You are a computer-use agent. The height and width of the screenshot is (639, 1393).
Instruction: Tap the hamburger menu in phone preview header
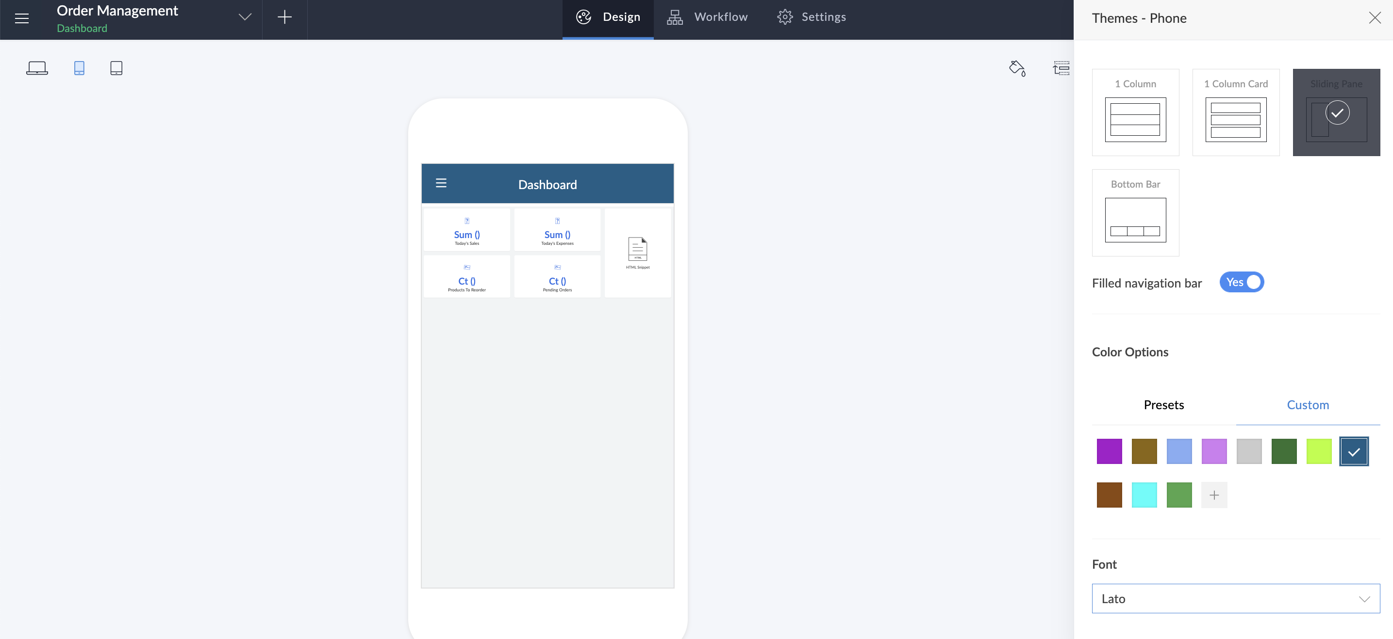coord(441,183)
